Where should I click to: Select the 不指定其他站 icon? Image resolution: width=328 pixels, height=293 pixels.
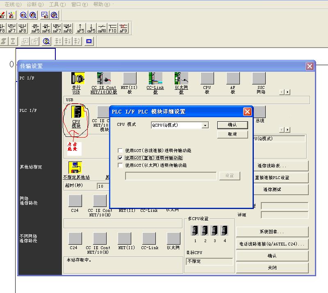pyautogui.click(x=75, y=167)
